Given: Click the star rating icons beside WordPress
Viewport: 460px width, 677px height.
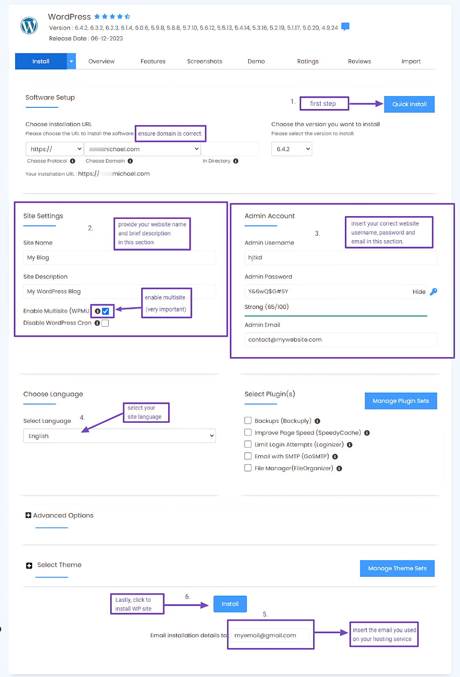Looking at the screenshot, I should coord(112,17).
